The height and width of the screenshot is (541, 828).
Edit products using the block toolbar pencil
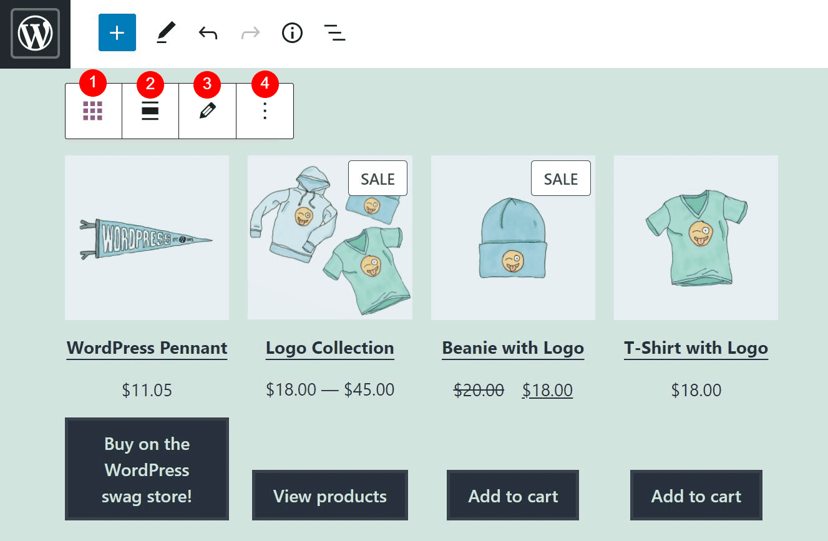coord(207,110)
